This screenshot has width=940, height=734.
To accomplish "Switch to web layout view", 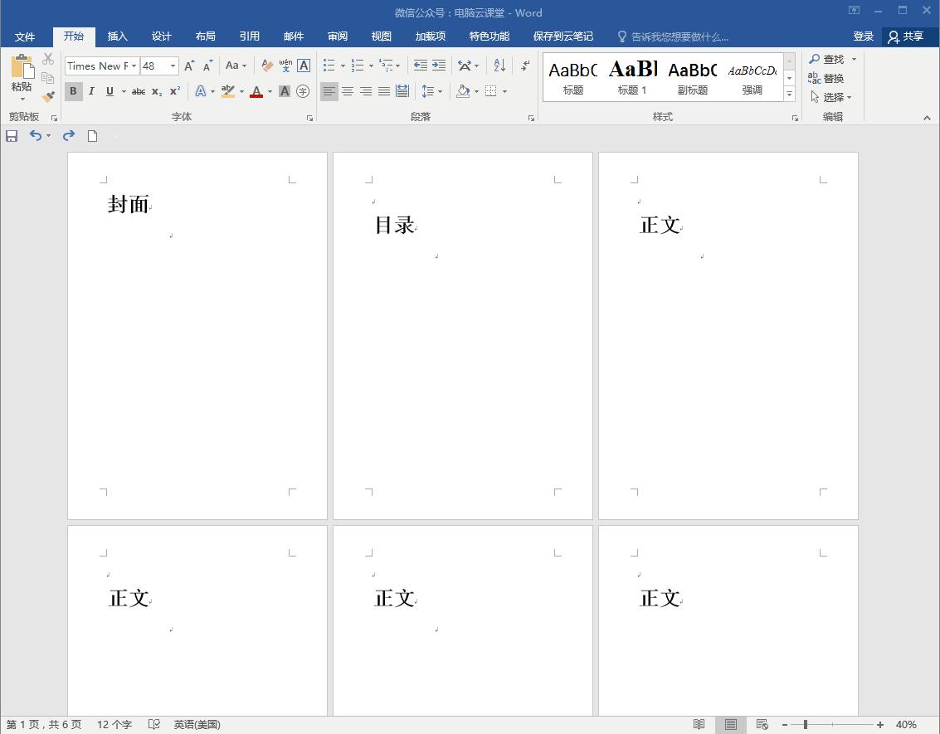I will pos(762,724).
